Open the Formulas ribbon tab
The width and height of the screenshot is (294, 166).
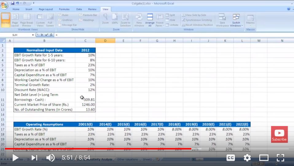pyautogui.click(x=64, y=9)
